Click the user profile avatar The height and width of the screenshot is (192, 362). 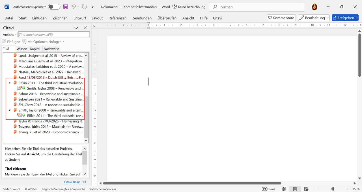[314, 7]
